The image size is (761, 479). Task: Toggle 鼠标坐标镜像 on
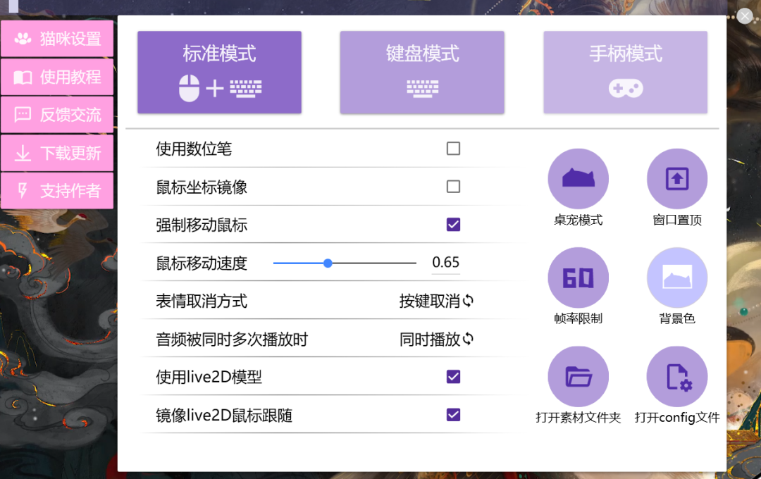coord(453,186)
